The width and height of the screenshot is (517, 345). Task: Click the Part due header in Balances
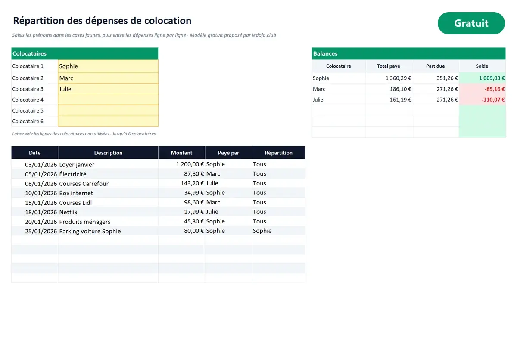point(436,66)
